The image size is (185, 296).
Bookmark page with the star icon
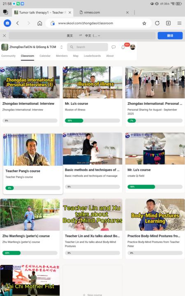pos(144,23)
